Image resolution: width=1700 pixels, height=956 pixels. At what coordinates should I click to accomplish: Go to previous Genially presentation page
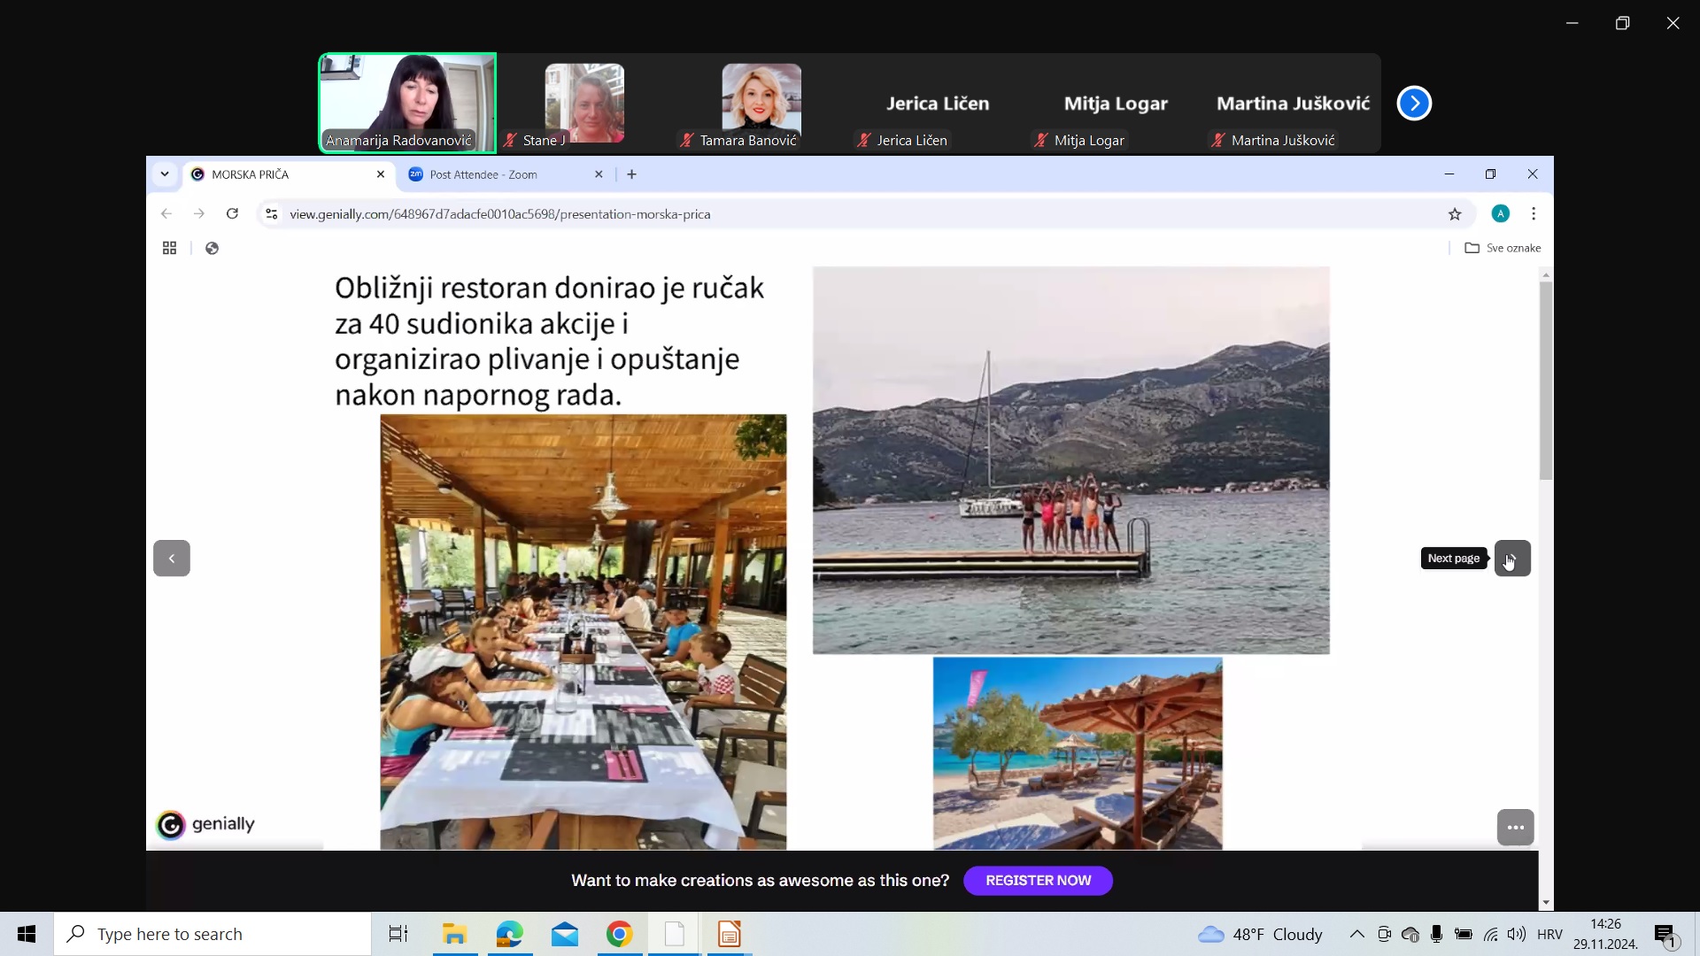point(172,559)
